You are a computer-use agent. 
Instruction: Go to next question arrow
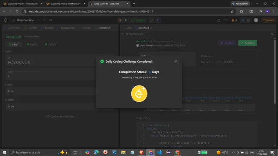tap(44, 20)
